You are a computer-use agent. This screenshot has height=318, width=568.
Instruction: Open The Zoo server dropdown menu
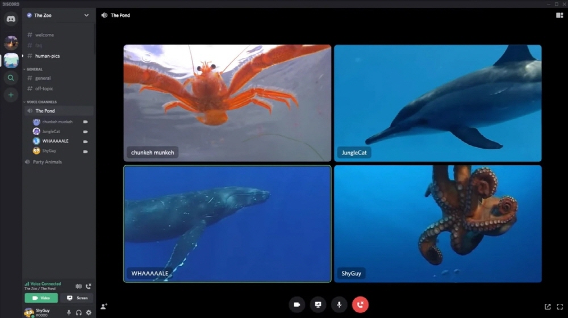point(86,15)
